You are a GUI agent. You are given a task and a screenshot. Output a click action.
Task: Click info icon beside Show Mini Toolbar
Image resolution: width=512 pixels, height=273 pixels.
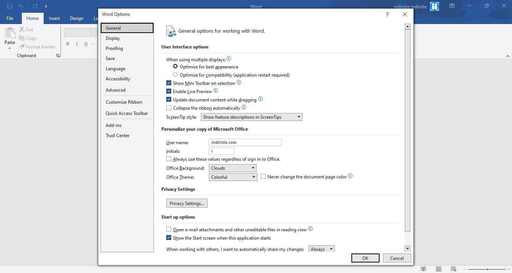point(239,83)
